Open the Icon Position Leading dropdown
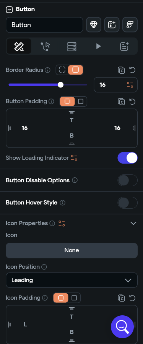The image size is (143, 344). [x=72, y=280]
